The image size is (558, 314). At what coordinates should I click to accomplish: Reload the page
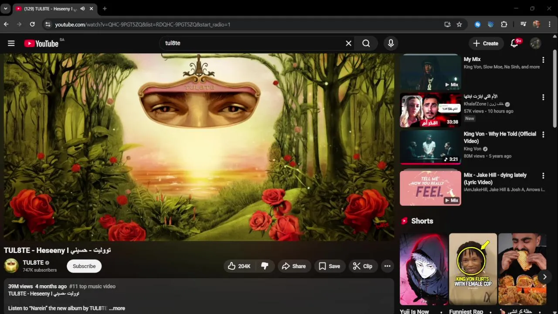click(x=32, y=24)
